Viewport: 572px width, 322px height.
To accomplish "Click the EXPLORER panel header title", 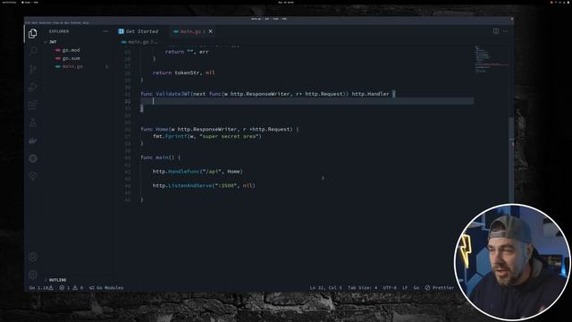I will tap(59, 31).
